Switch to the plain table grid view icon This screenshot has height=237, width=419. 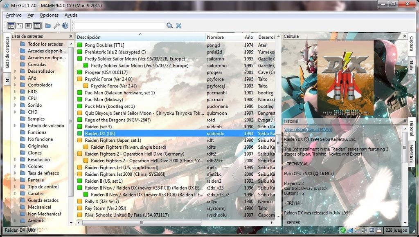click(28, 26)
